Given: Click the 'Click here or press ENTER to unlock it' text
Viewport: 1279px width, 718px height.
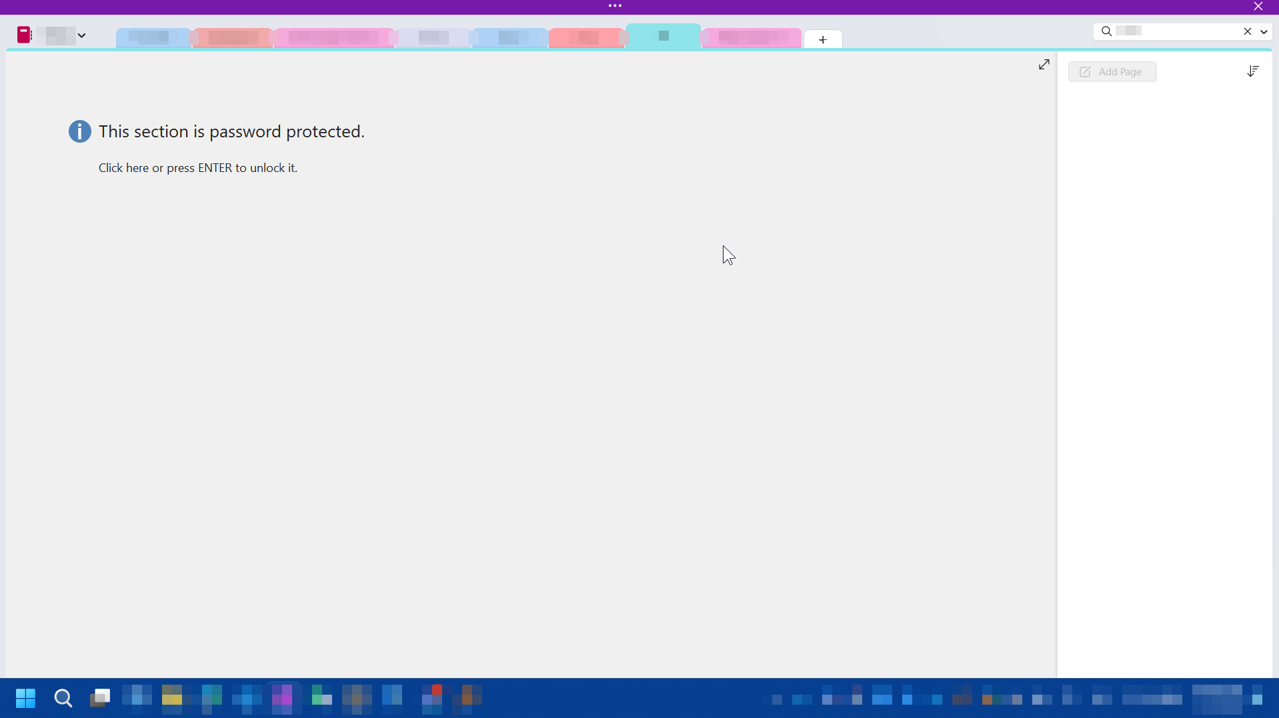Looking at the screenshot, I should click(197, 168).
